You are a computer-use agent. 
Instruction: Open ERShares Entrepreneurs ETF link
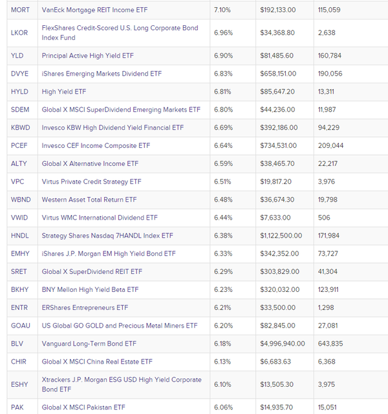85,307
